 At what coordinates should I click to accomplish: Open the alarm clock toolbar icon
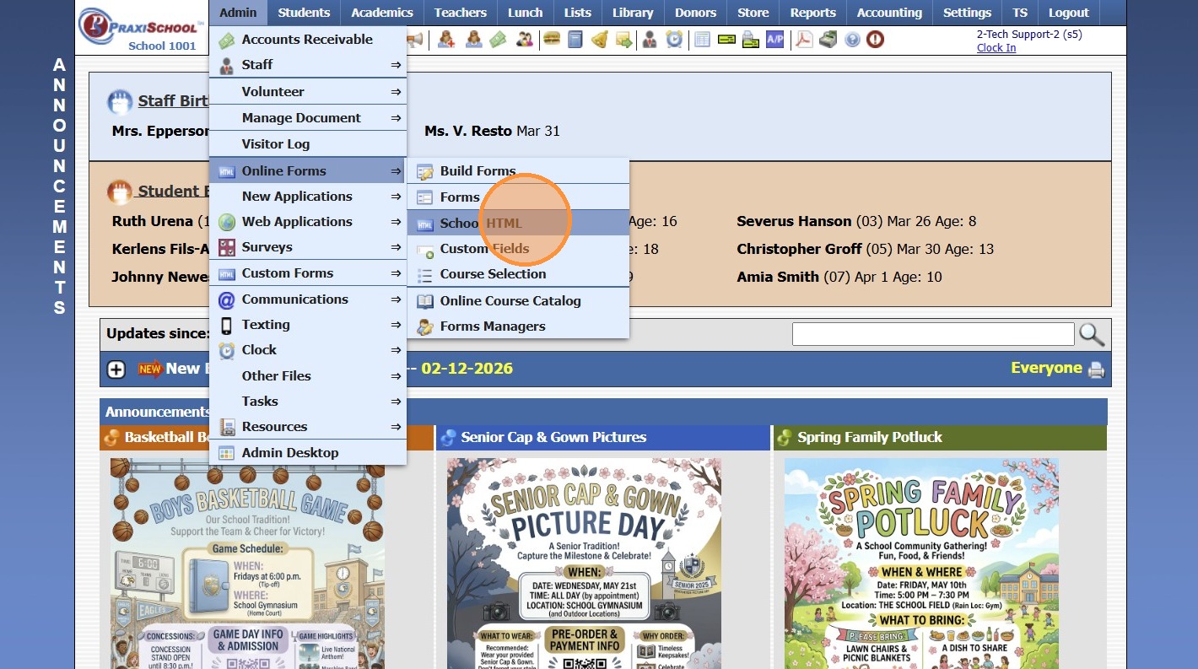(674, 39)
